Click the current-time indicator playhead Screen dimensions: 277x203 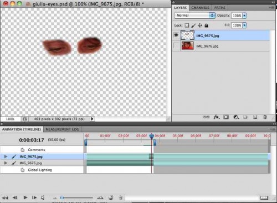pyautogui.click(x=151, y=137)
